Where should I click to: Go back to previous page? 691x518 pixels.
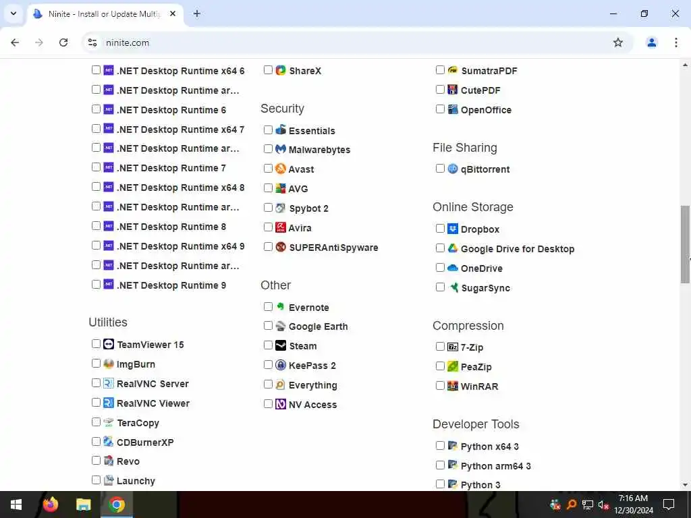click(15, 42)
